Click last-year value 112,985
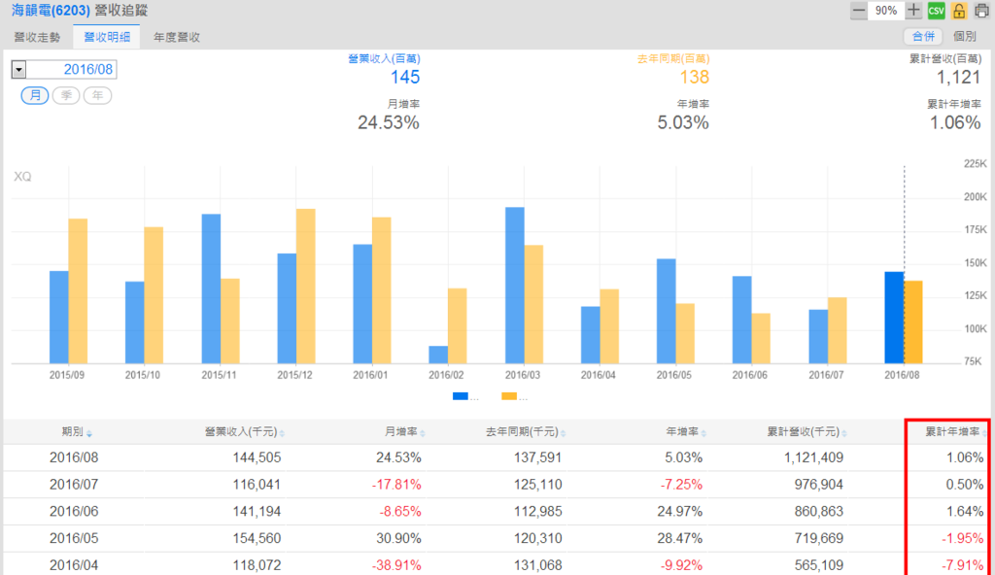The width and height of the screenshot is (995, 575). click(538, 512)
